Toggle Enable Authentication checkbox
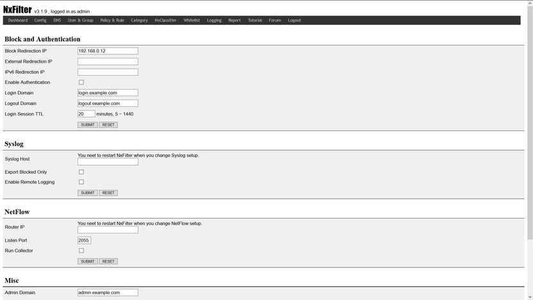This screenshot has height=300, width=533. click(81, 82)
